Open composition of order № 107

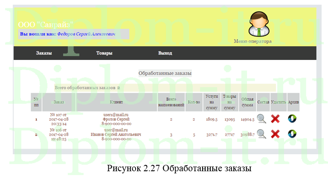point(261,119)
